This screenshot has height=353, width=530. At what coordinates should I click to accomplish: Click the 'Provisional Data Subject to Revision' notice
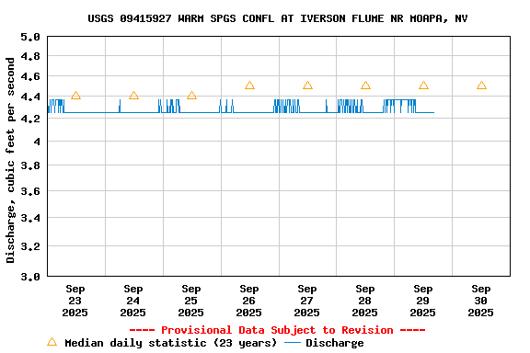point(277,330)
